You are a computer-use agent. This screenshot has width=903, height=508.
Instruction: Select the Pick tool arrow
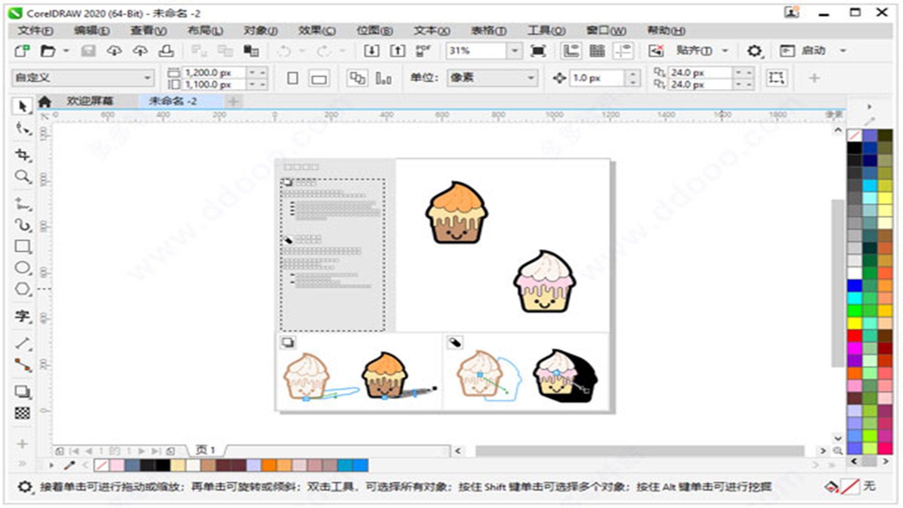pyautogui.click(x=22, y=106)
